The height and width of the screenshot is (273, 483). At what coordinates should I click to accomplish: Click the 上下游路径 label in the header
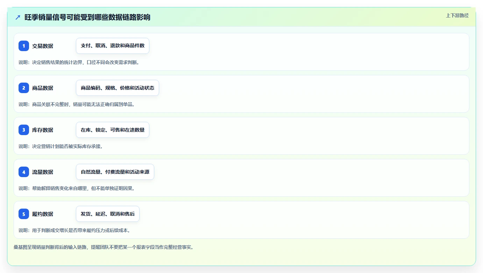(x=457, y=15)
